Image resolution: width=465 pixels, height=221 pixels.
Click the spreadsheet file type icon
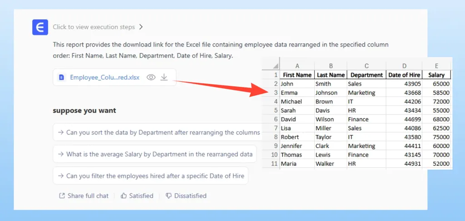61,77
